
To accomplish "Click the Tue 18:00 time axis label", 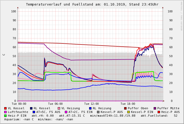I will (x=128, y=104).
